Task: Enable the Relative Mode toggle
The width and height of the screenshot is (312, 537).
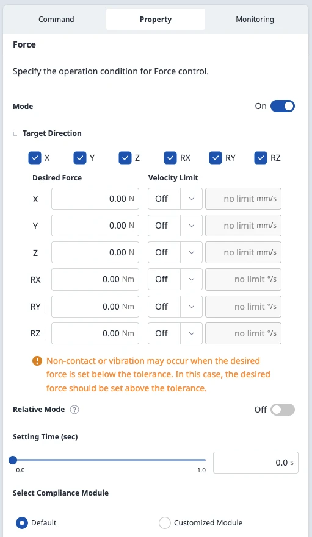Action: tap(283, 410)
